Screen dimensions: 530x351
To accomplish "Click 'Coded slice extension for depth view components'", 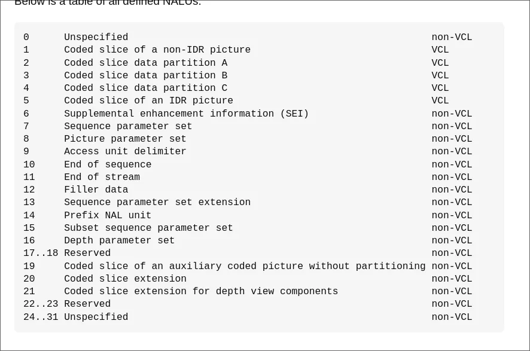I will 201,291.
